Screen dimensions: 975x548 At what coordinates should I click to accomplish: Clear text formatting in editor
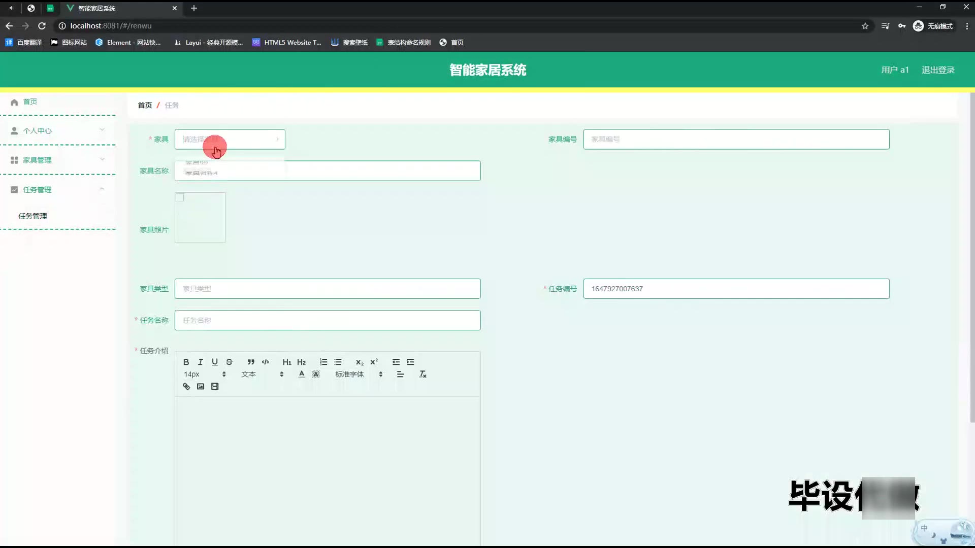tap(422, 374)
